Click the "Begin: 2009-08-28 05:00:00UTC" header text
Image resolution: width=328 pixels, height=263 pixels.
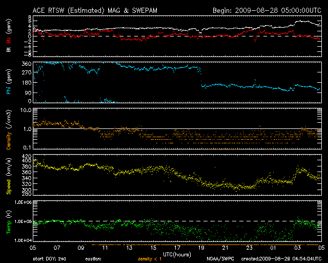266,10
